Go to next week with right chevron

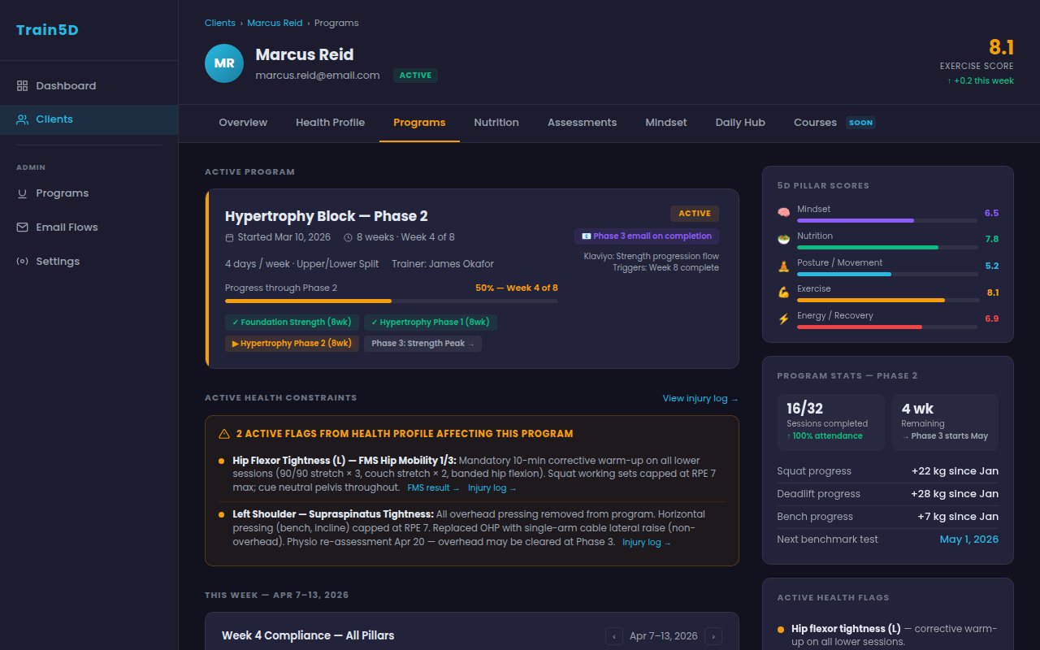pyautogui.click(x=713, y=636)
